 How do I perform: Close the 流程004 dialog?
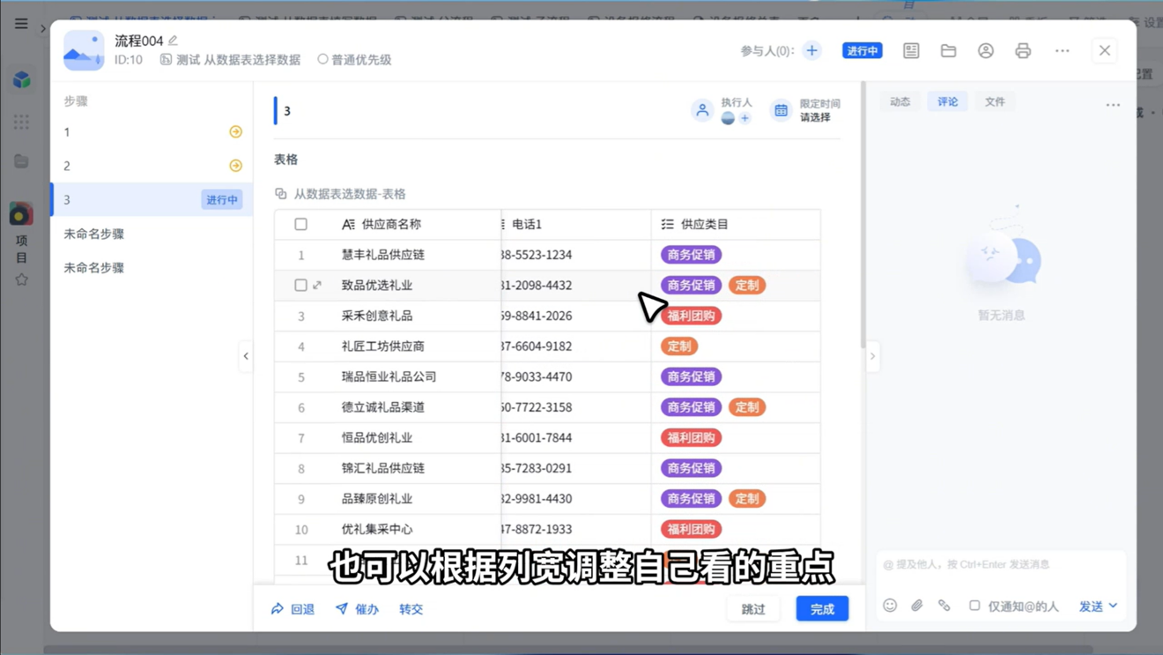pyautogui.click(x=1104, y=51)
